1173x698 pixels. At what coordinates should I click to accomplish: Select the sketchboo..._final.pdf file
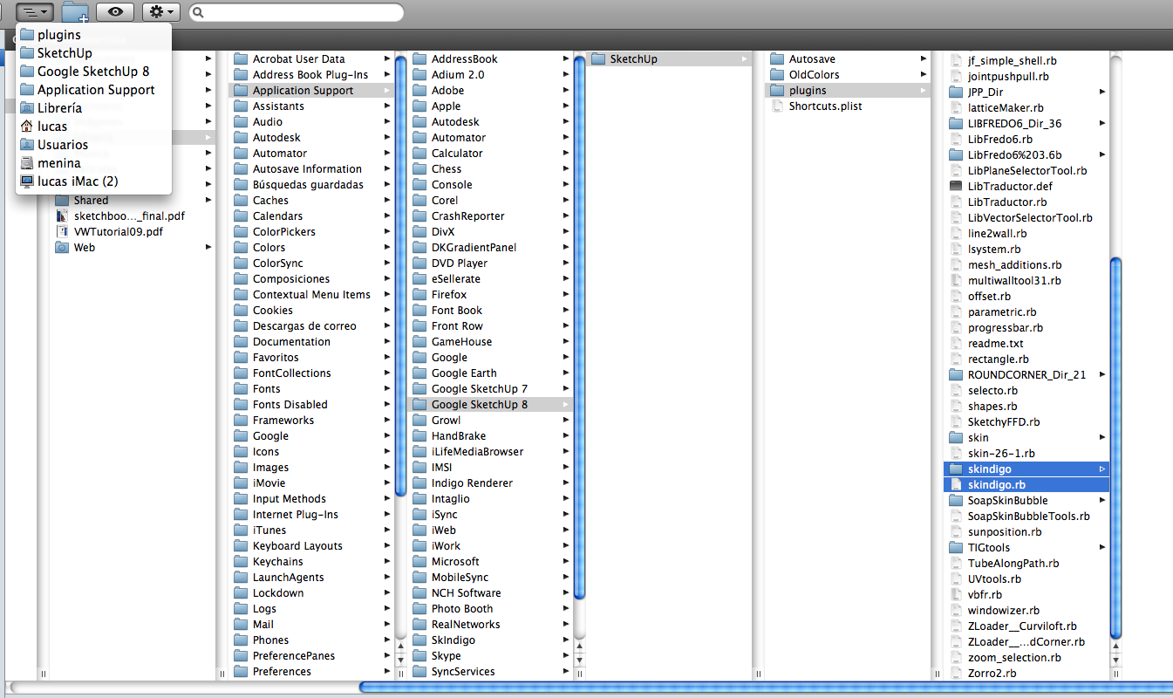(129, 216)
